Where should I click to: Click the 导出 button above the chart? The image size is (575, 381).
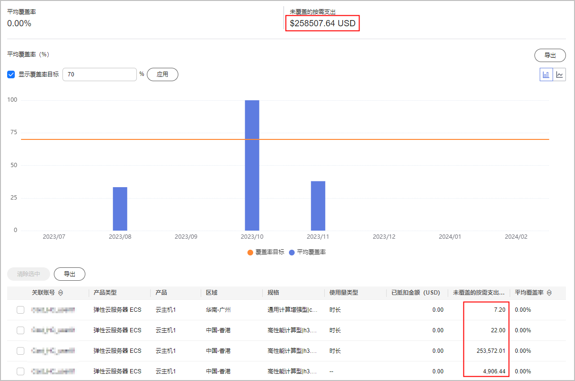click(x=550, y=55)
